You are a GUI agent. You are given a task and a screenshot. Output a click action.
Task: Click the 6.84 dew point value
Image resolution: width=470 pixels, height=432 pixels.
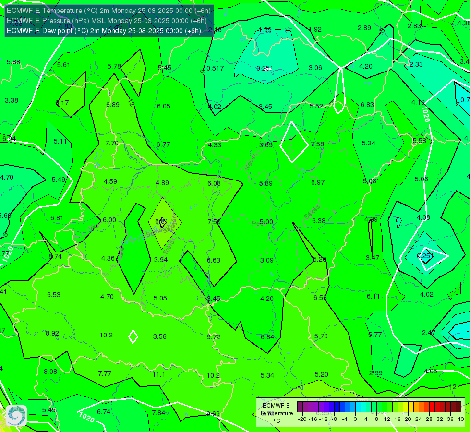pyautogui.click(x=267, y=337)
